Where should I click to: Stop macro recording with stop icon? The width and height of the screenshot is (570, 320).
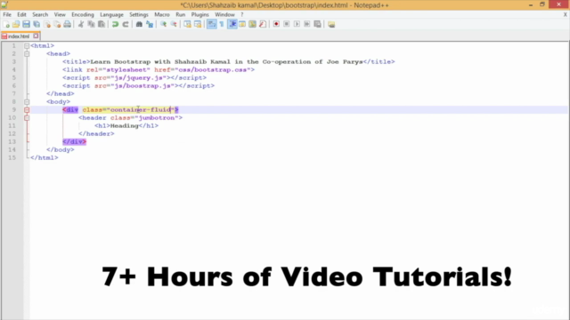pos(287,24)
